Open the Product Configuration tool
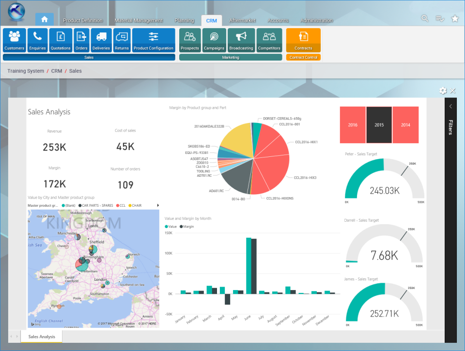 (x=154, y=40)
